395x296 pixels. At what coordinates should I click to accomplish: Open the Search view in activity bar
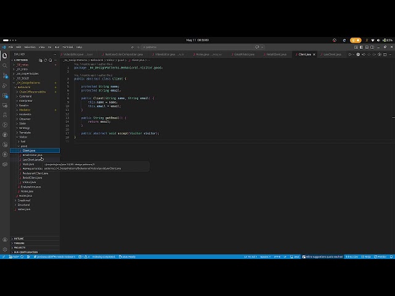pyautogui.click(x=5, y=65)
